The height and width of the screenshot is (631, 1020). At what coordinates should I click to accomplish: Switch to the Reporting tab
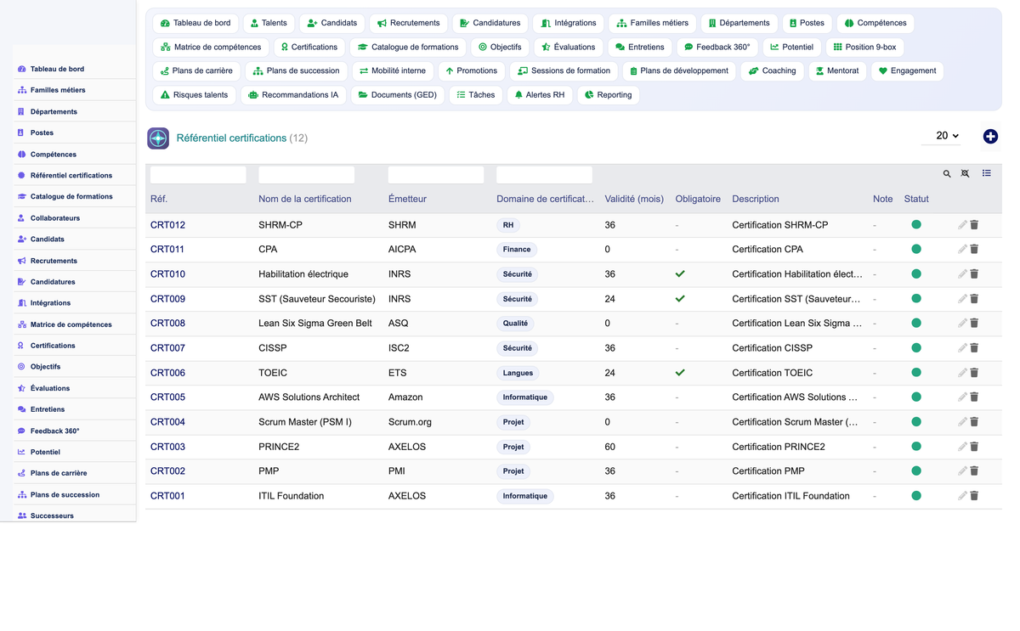point(609,95)
